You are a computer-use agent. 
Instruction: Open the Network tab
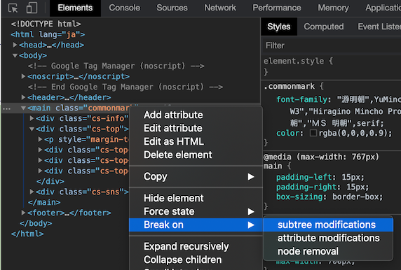(x=220, y=8)
